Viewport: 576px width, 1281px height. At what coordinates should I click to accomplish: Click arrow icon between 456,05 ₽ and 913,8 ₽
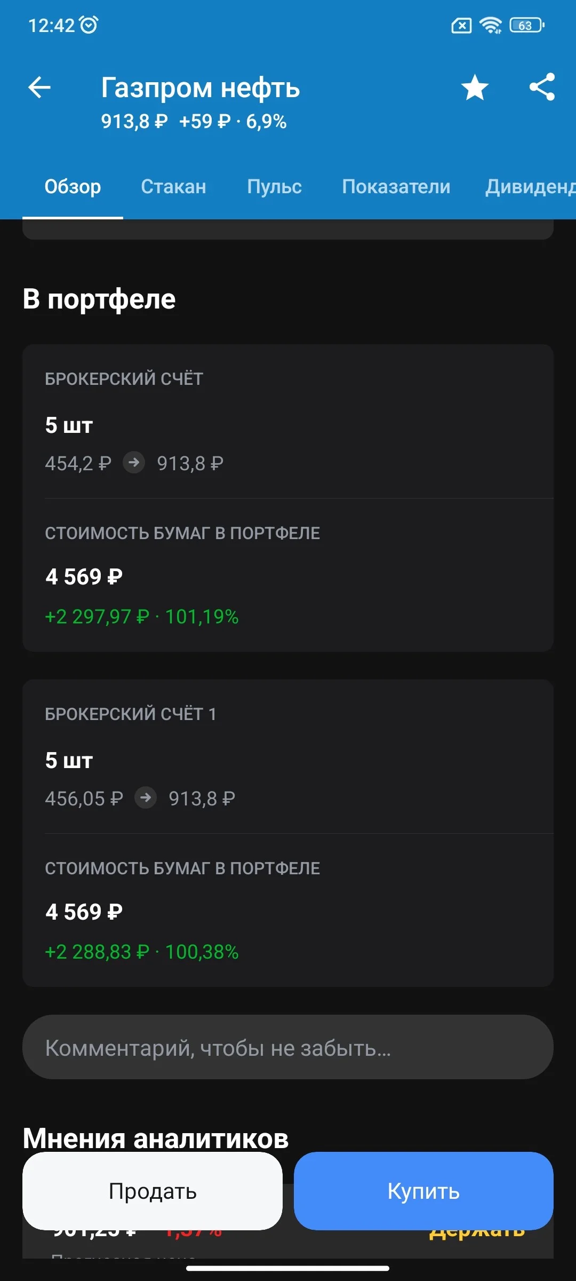point(146,797)
